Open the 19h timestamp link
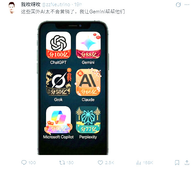The image size is (194, 170). coord(78,5)
